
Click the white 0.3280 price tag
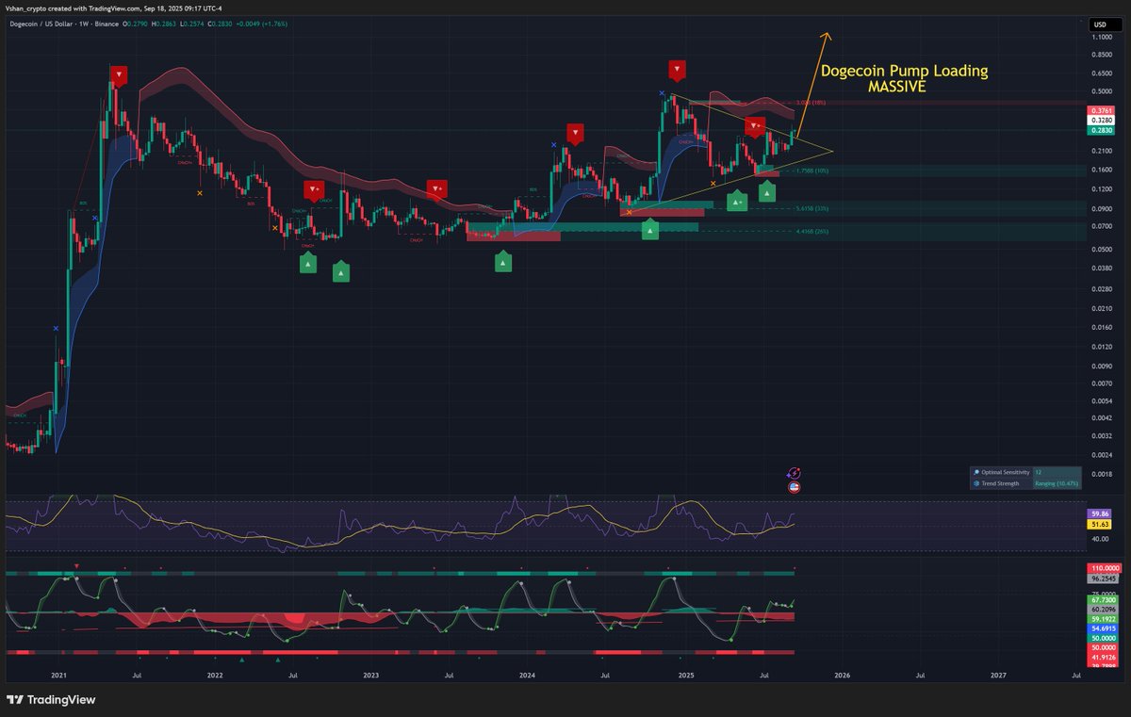point(1101,121)
